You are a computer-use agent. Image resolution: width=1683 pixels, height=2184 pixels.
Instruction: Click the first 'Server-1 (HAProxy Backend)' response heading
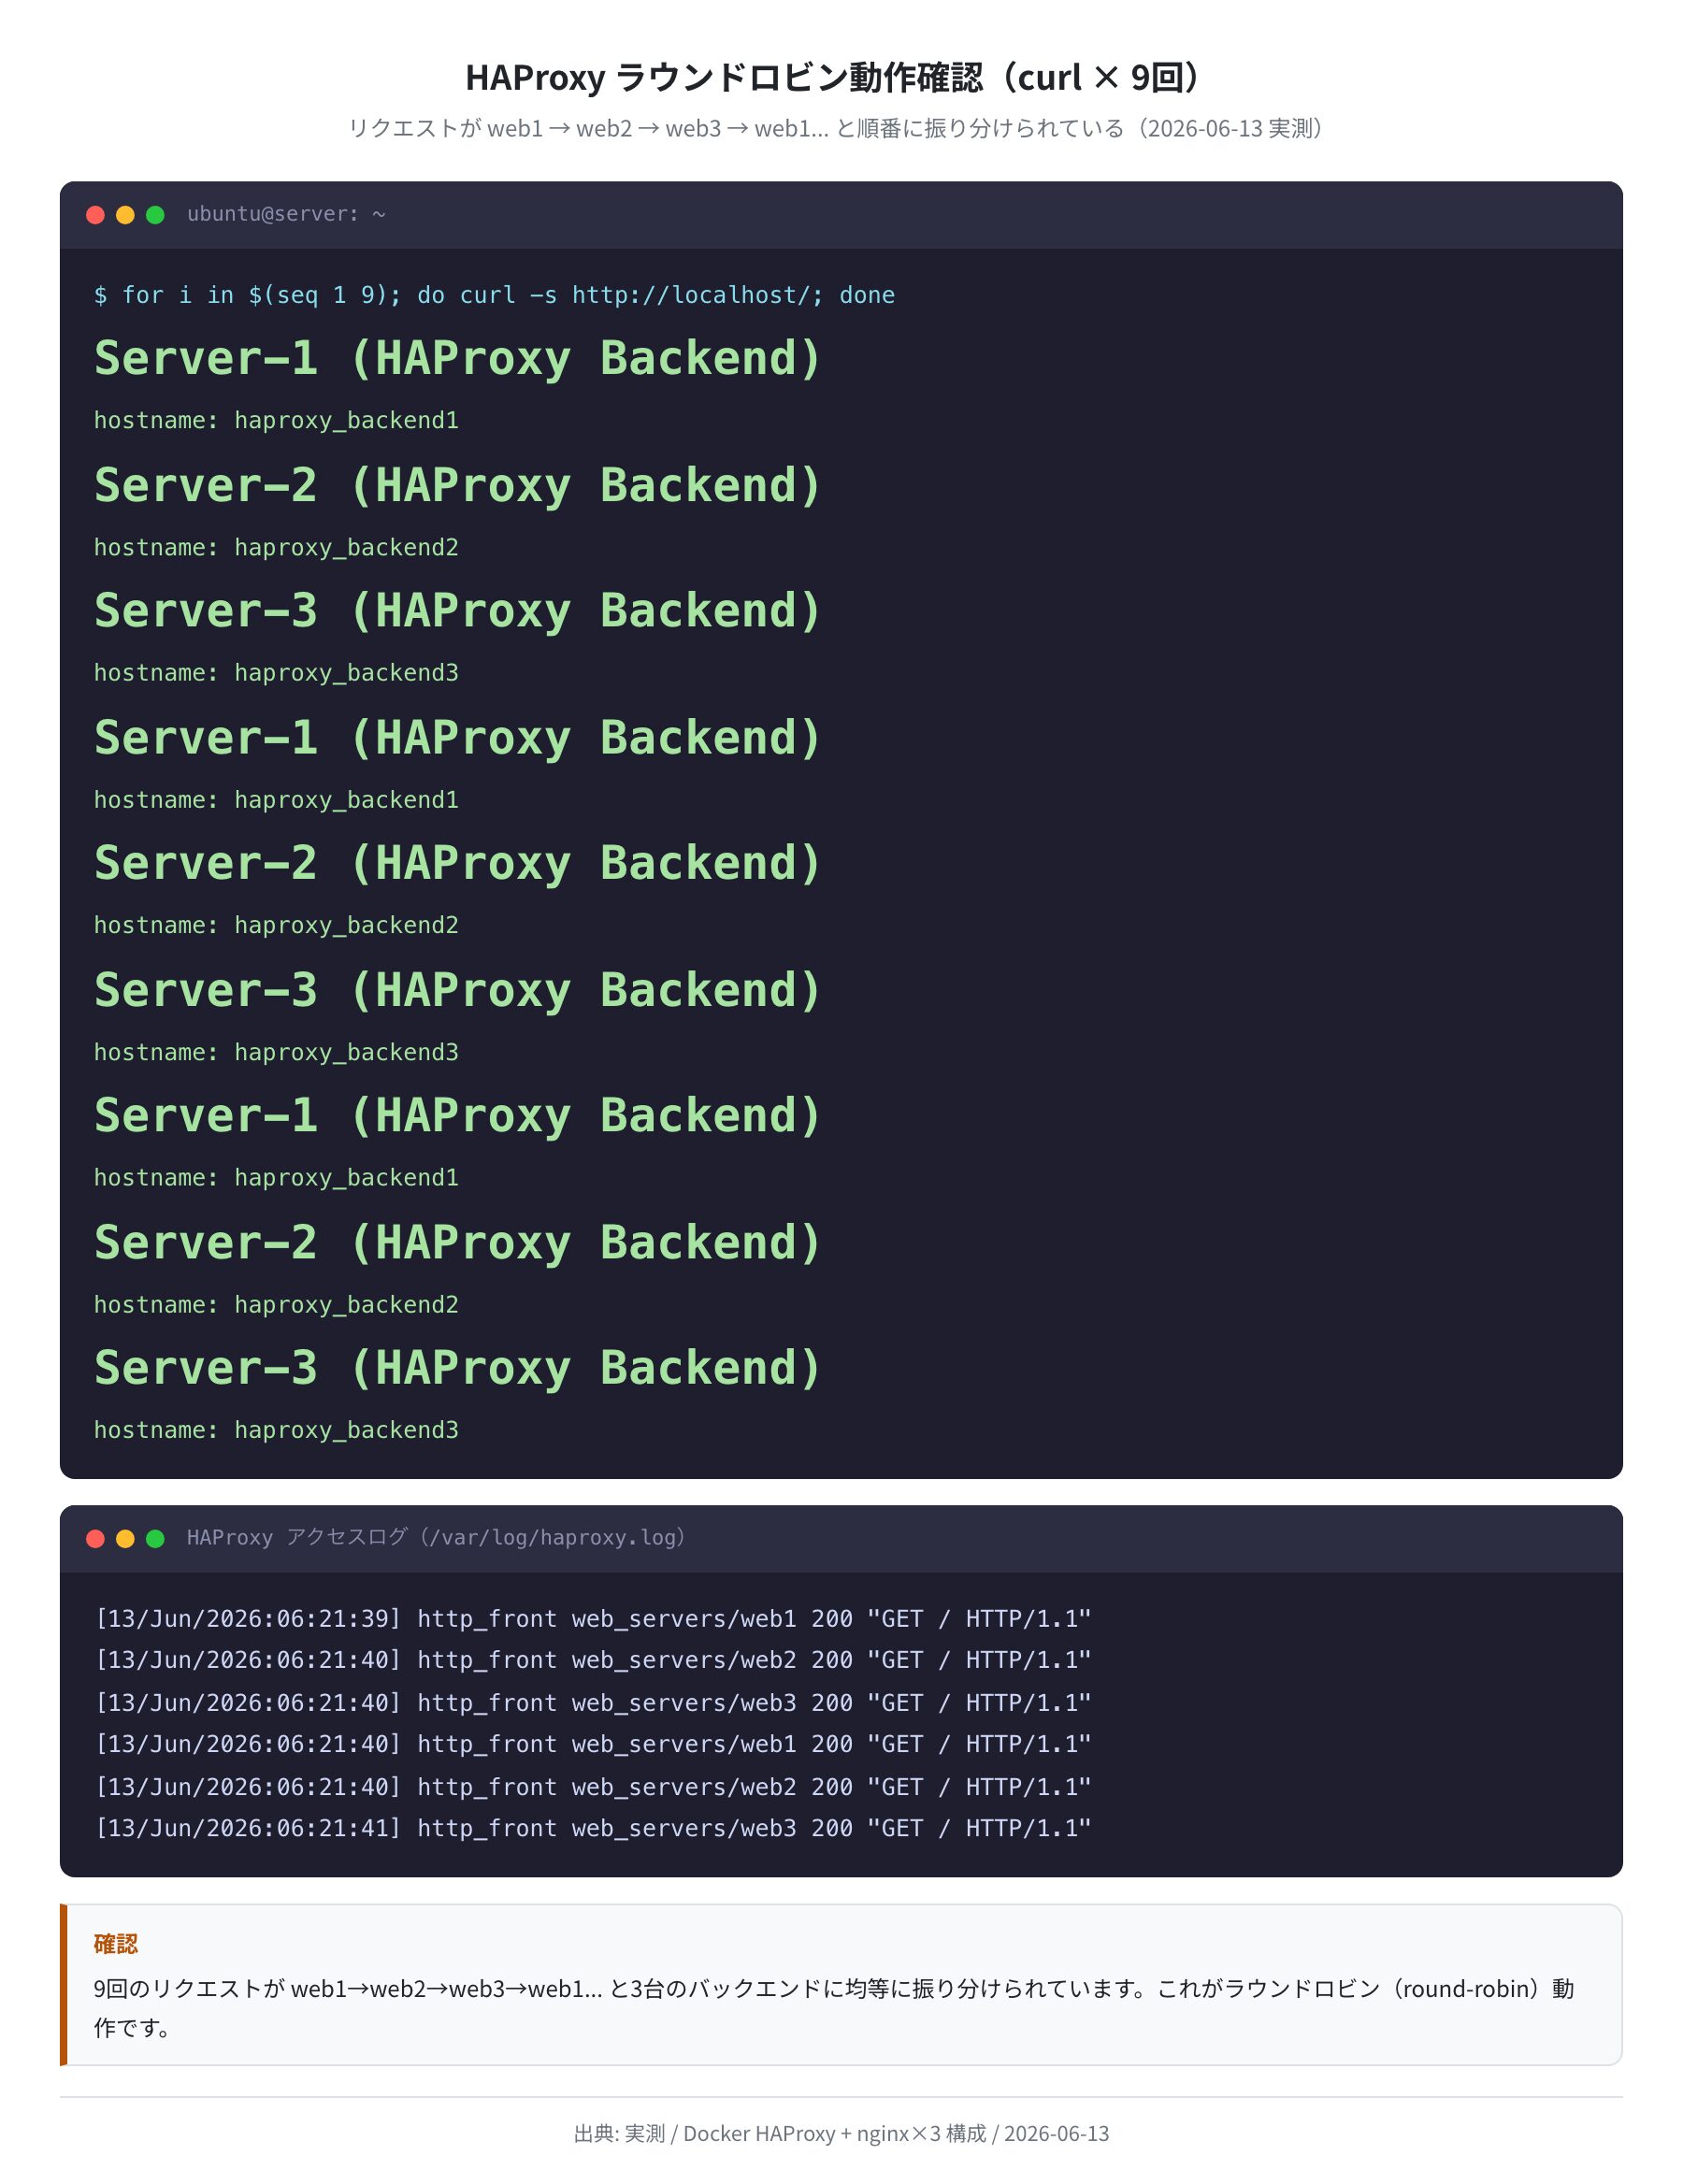457,359
